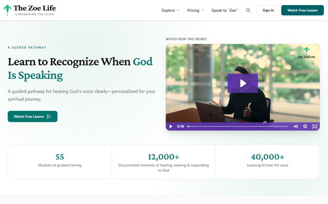Click "WATCH HOW THIS WORKS" label
The image size is (328, 204).
186,39
